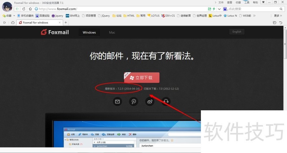Toggle the sidebar panel icon left of tabs
The width and height of the screenshot is (287, 153).
tap(5, 23)
